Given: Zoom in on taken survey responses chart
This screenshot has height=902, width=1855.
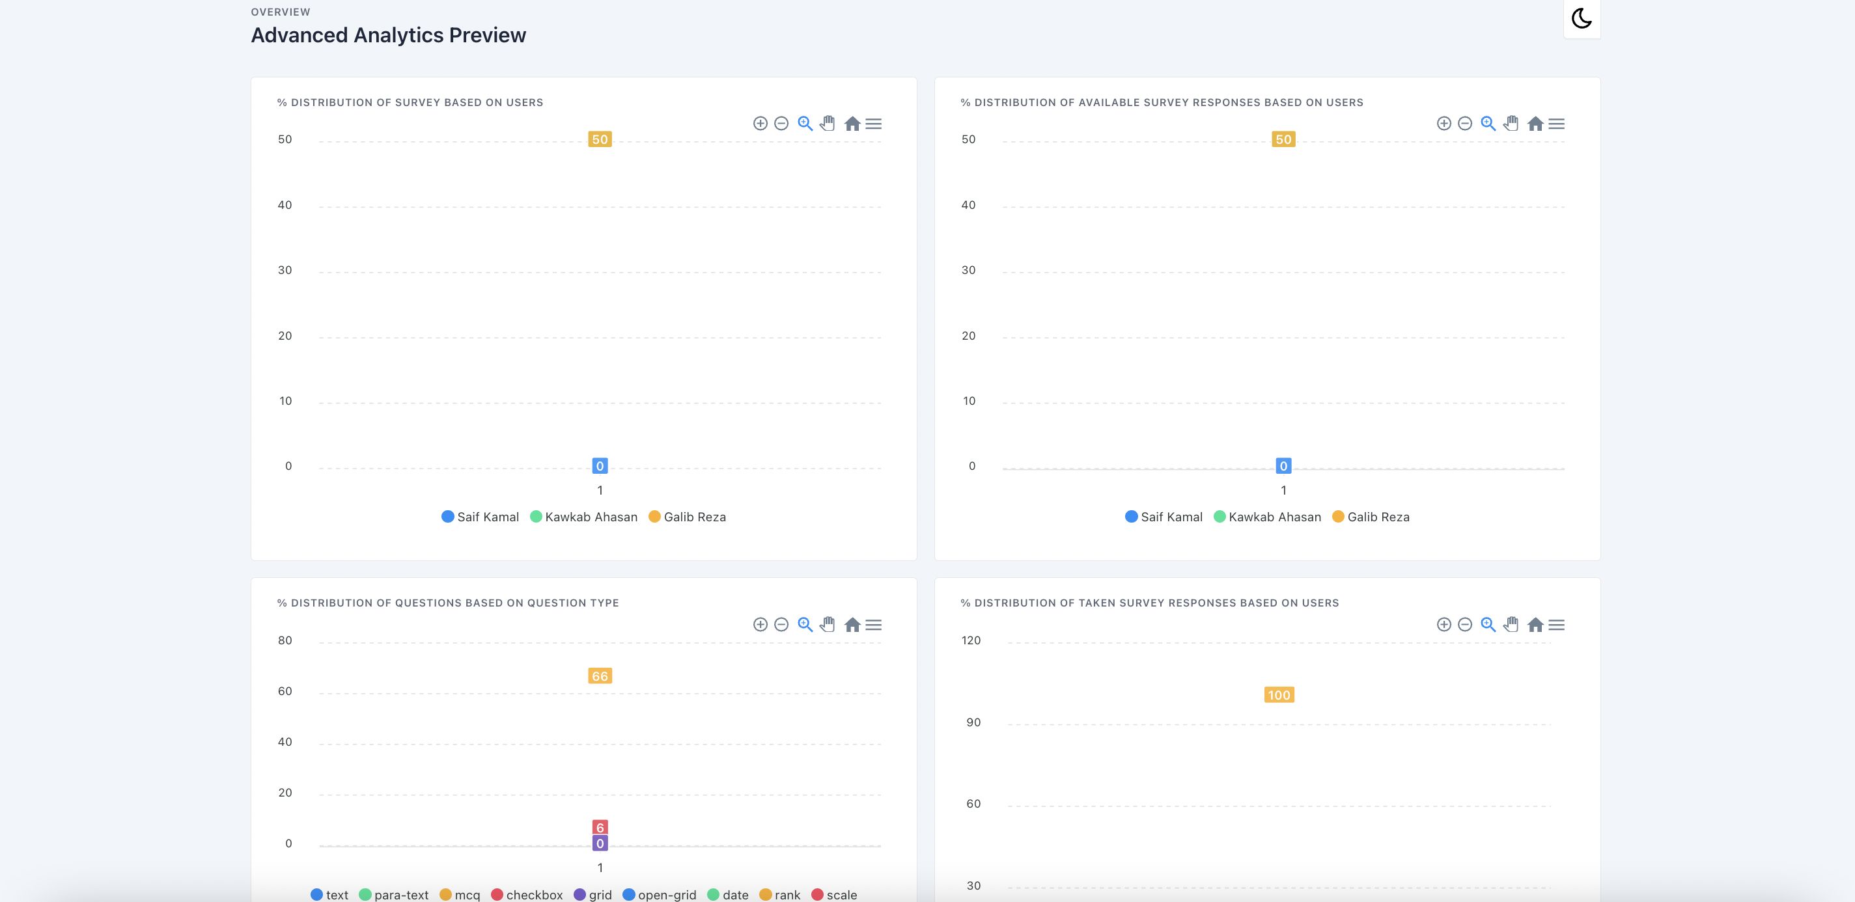Looking at the screenshot, I should [x=1443, y=624].
